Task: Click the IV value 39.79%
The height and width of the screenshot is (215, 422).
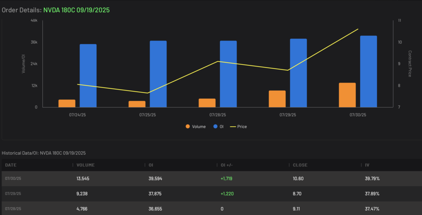Action: tap(372, 178)
